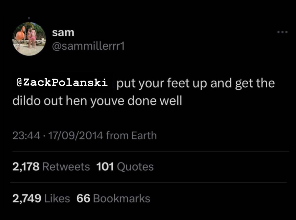Open the @ZackPolanski mention
The image size is (296, 220).
(x=62, y=83)
